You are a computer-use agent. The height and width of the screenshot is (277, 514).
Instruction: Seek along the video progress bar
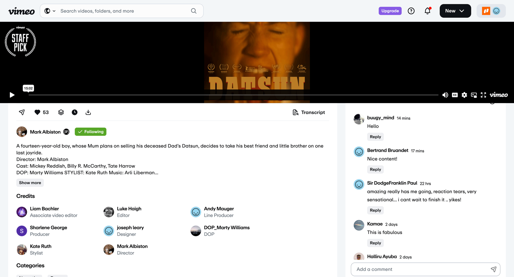(x=233, y=95)
